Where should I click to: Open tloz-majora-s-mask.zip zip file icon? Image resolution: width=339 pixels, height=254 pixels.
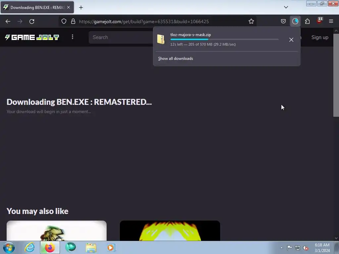point(161,39)
